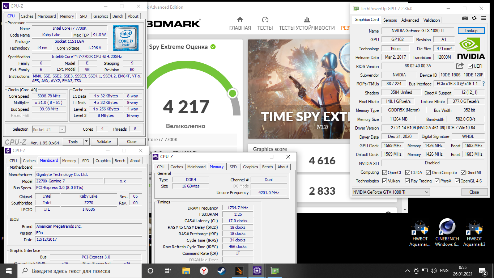
Task: Switch to 3DMark taskbar icon
Action: pos(239,270)
